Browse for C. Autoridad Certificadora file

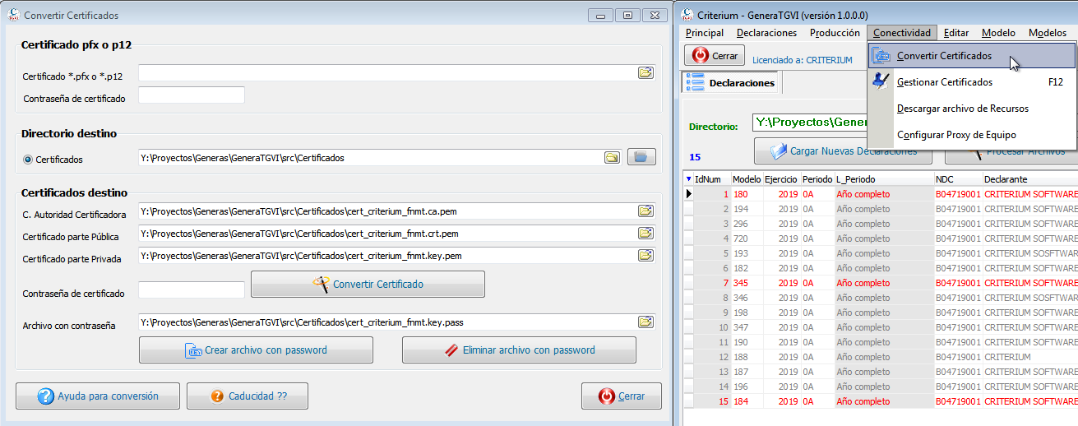point(645,211)
